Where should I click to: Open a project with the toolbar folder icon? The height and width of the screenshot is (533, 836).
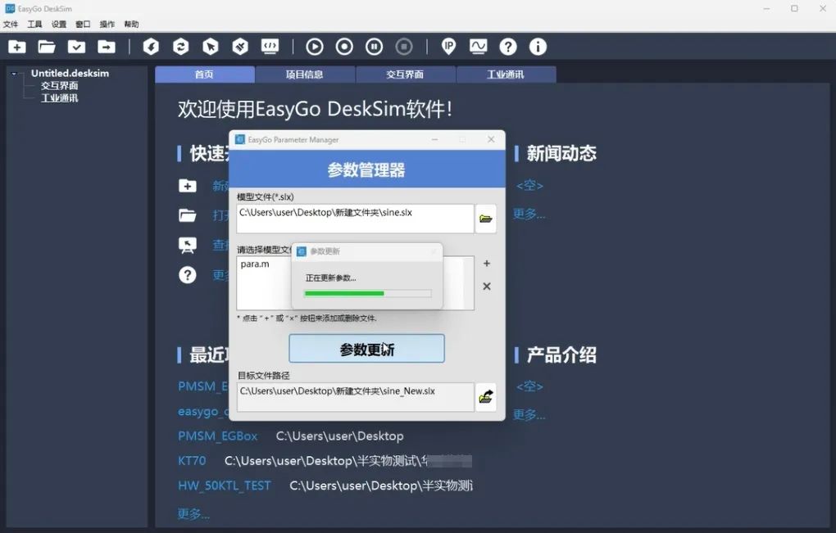[x=47, y=47]
